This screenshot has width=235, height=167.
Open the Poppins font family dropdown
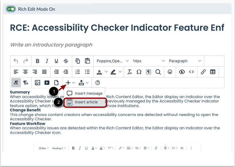pos(112,61)
